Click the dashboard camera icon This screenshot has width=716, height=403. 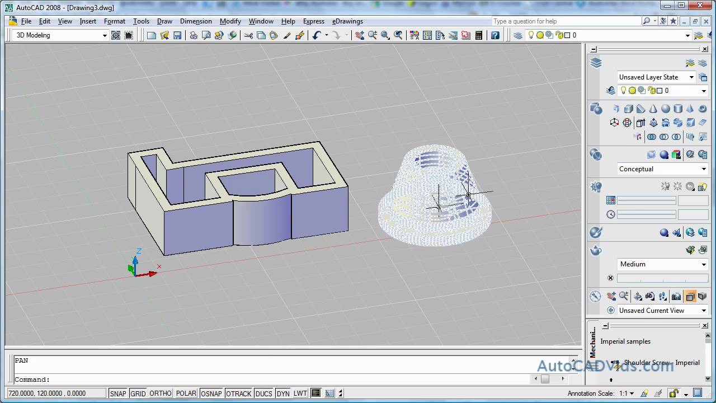tap(676, 297)
